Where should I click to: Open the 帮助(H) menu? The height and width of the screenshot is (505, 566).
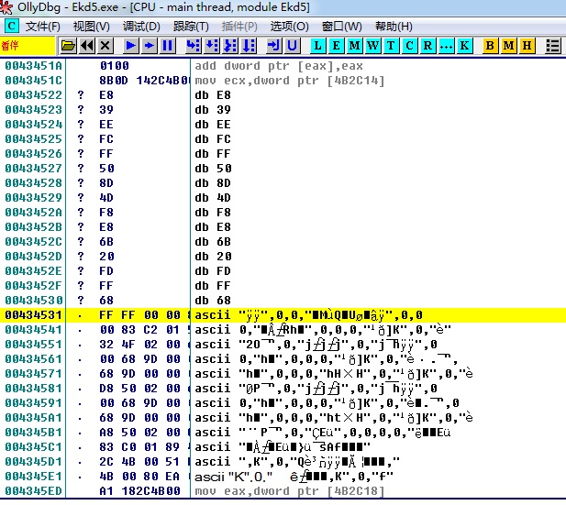(x=394, y=26)
